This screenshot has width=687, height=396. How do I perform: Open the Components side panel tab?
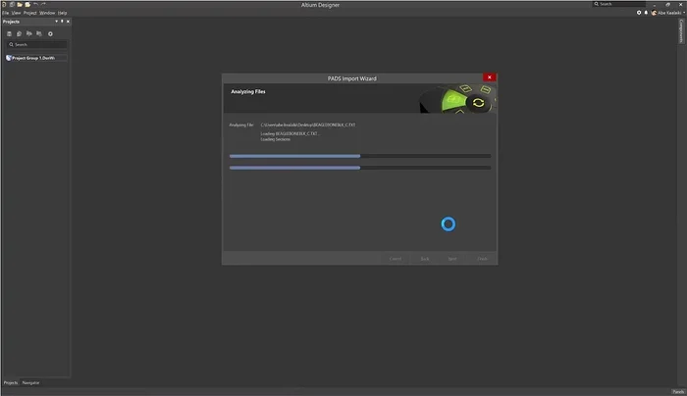pos(681,32)
